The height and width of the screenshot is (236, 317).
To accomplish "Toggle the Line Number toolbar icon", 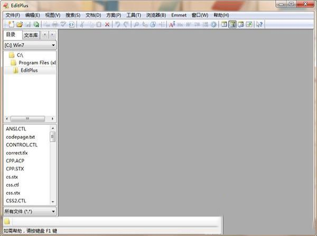I will 206,24.
